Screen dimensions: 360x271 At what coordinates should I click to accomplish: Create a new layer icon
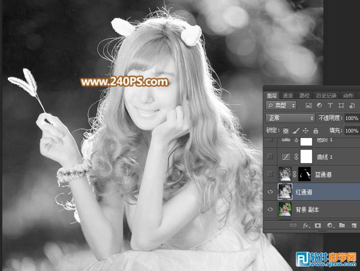pyautogui.click(x=354, y=225)
